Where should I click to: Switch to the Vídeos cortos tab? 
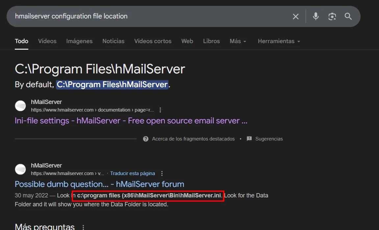(x=153, y=41)
